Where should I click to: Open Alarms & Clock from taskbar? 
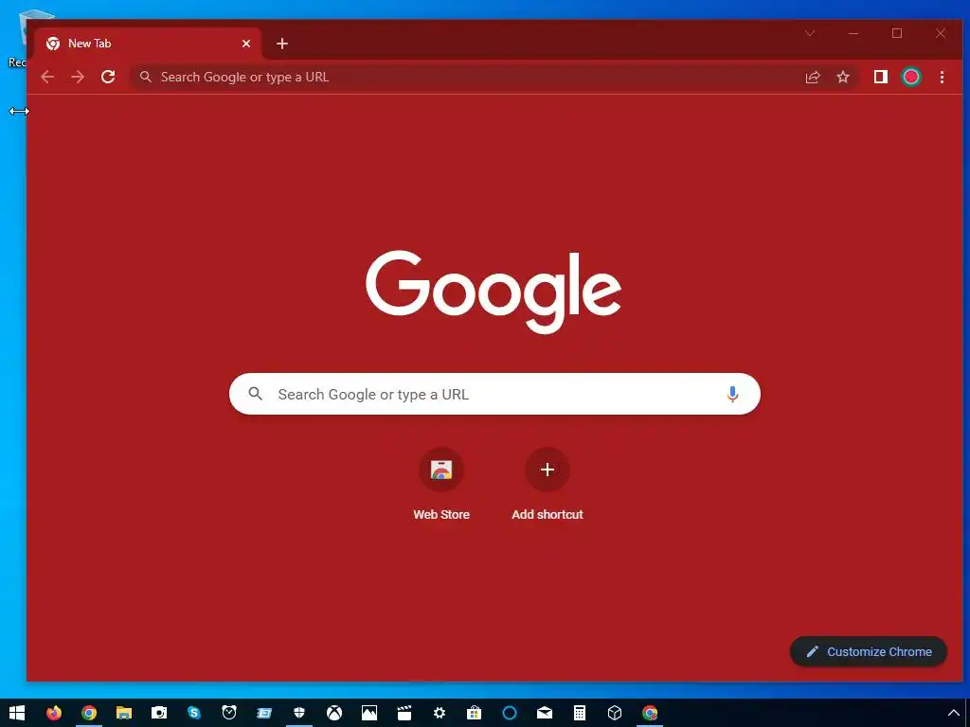tap(229, 713)
